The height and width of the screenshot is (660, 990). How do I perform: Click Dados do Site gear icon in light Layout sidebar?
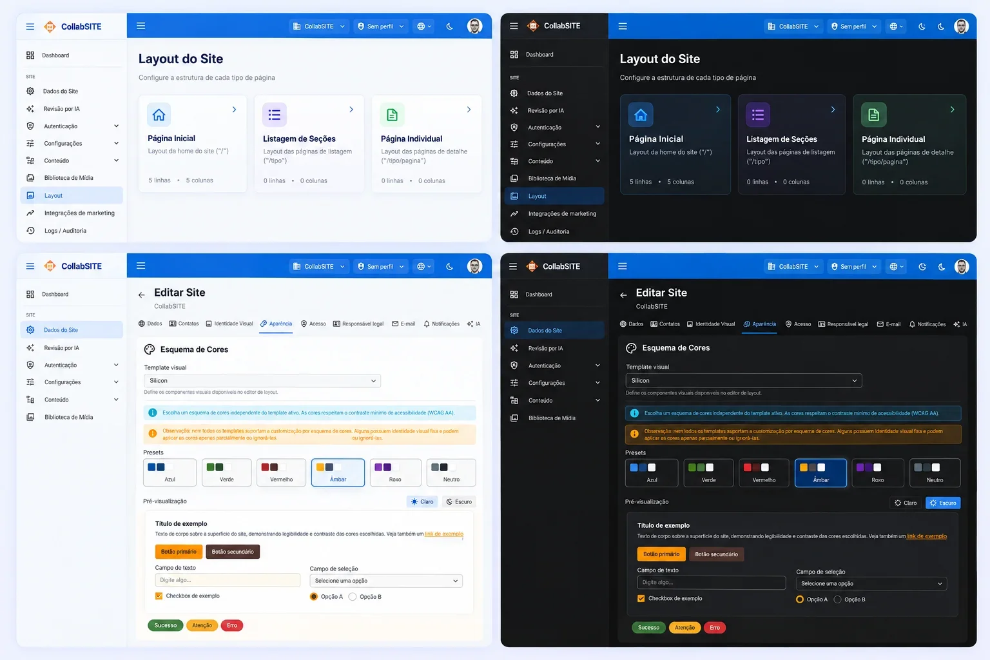pos(30,92)
